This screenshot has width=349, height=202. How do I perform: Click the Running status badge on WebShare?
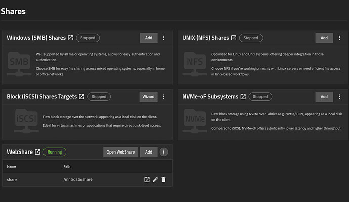[55, 152]
